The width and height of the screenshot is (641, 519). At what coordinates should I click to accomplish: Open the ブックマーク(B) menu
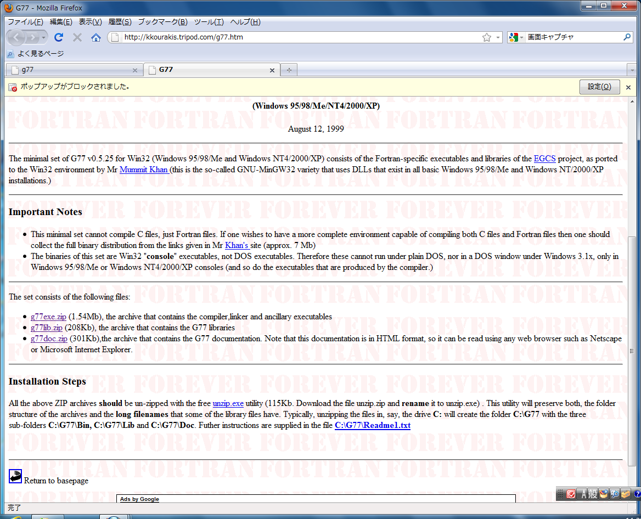coord(162,22)
